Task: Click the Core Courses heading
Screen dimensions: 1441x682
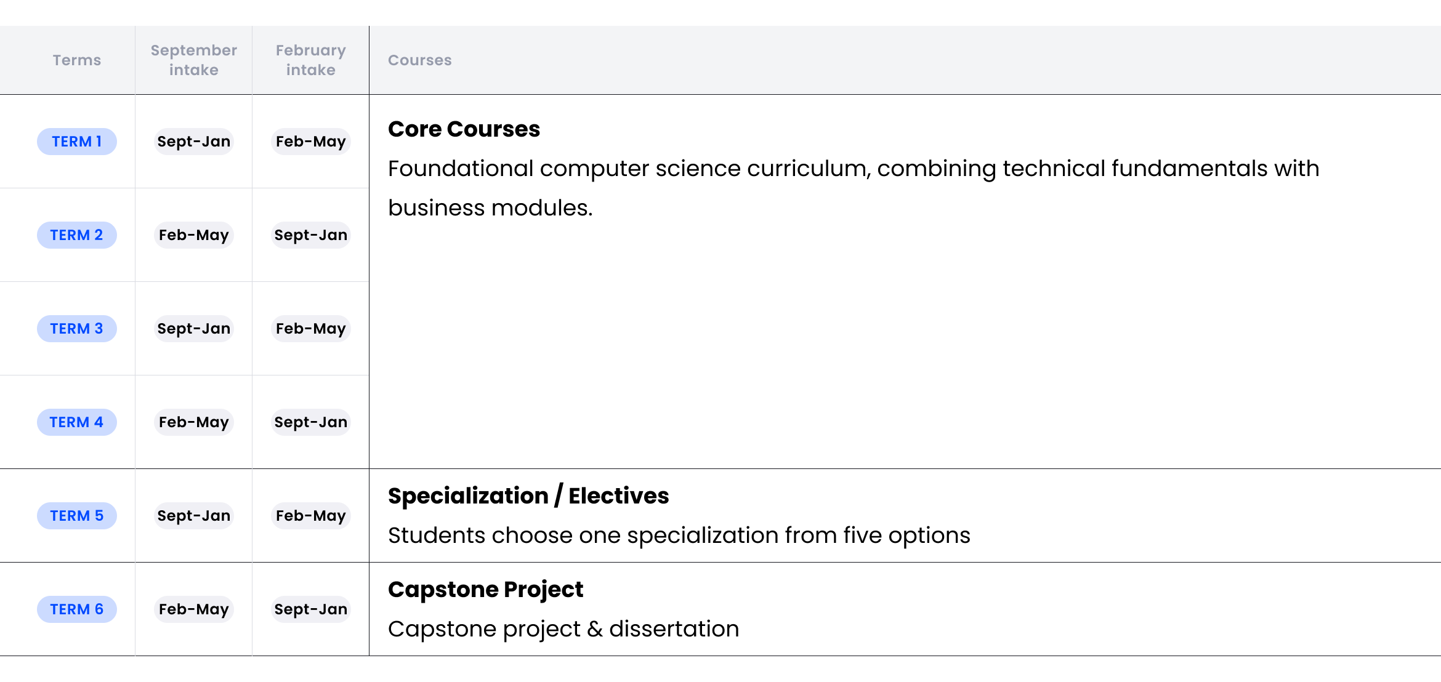Action: click(x=464, y=129)
